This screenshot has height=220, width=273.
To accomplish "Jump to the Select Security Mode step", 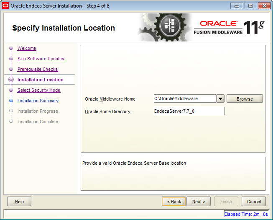I will (39, 90).
